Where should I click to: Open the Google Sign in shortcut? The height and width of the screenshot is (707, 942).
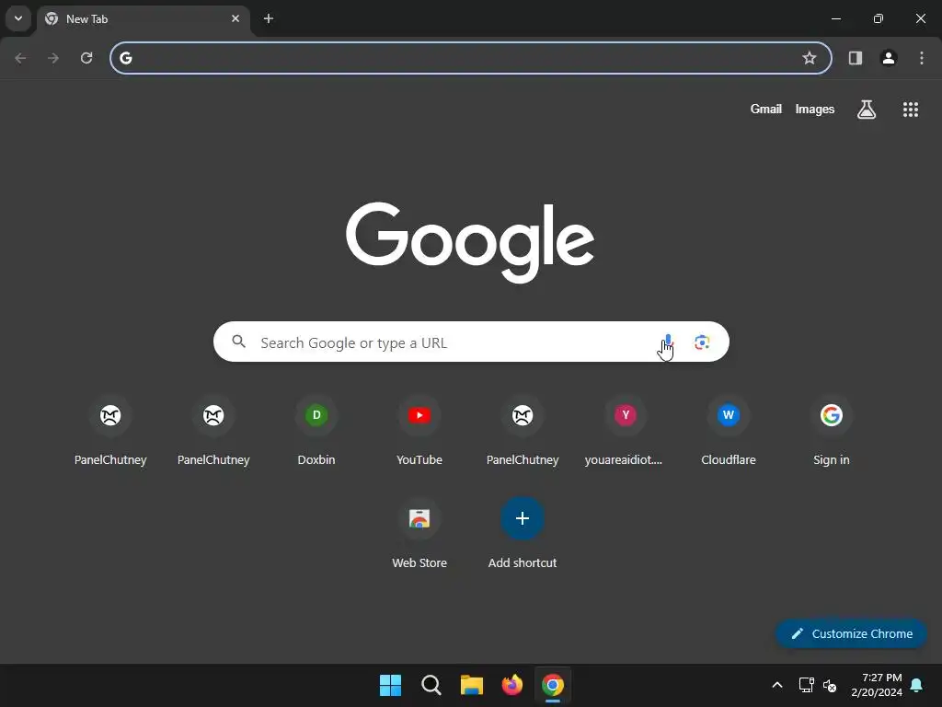pyautogui.click(x=832, y=431)
